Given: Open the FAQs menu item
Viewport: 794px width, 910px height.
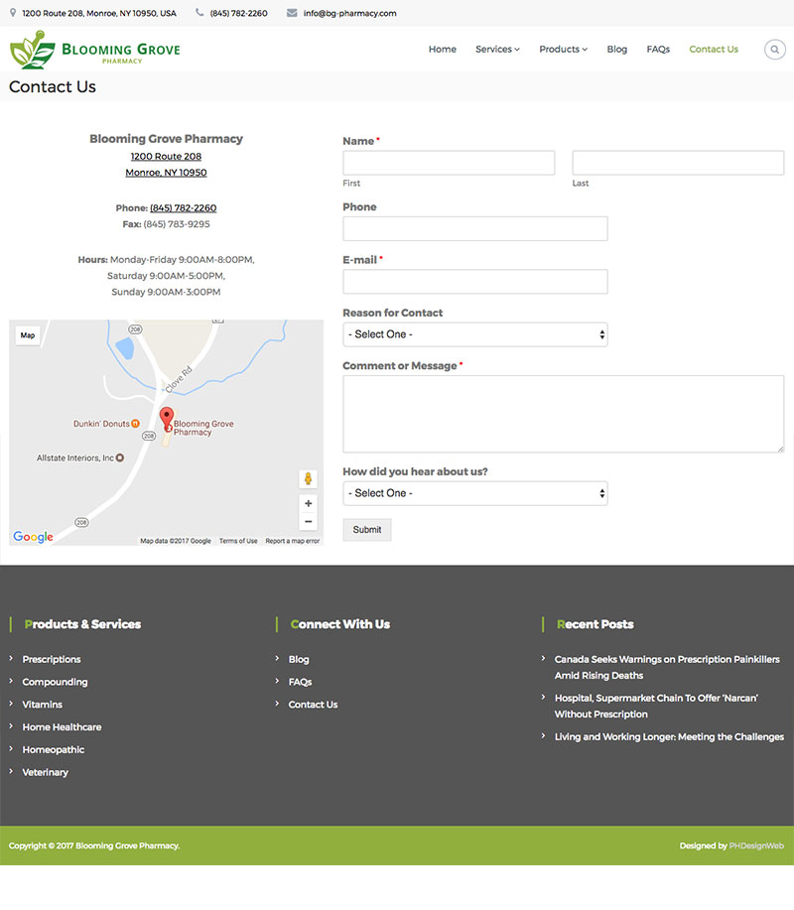Looking at the screenshot, I should 658,50.
